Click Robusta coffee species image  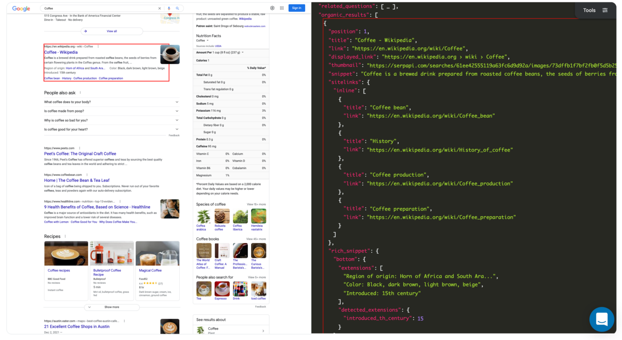click(222, 216)
